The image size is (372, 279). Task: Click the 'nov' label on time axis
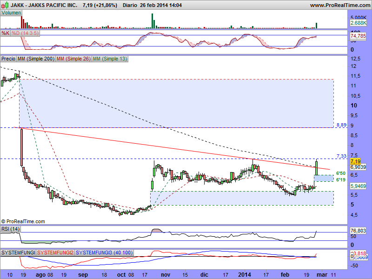click(166, 275)
